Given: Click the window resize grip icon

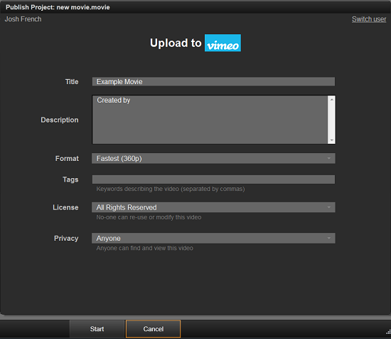Looking at the screenshot, I should [x=388, y=332].
